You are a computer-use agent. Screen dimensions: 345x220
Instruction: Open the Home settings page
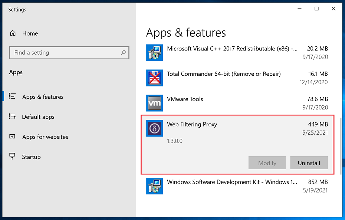pos(30,33)
